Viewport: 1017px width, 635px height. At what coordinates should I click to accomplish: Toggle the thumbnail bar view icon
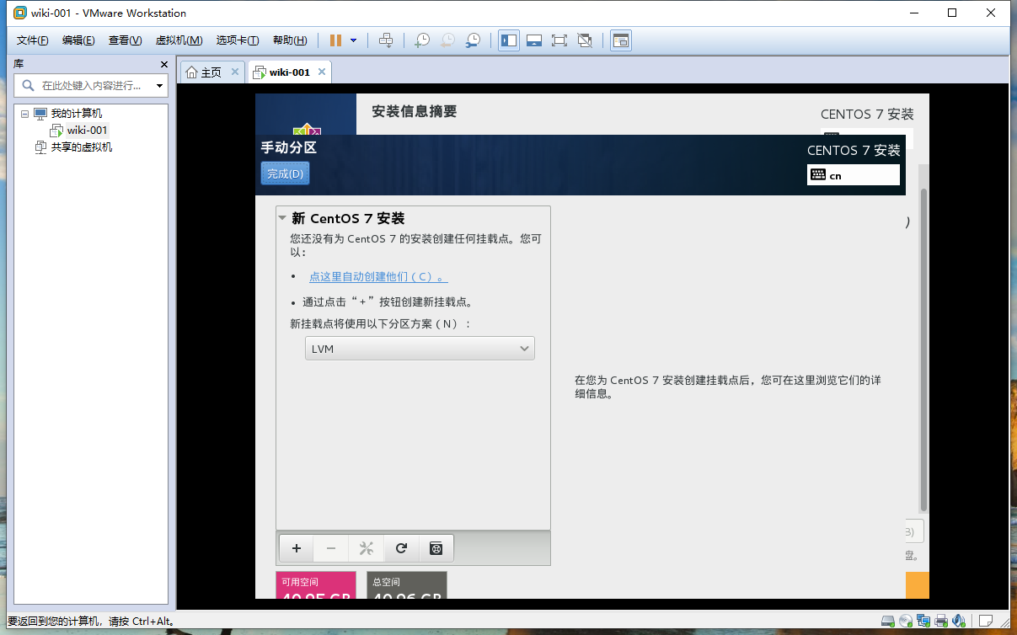533,40
